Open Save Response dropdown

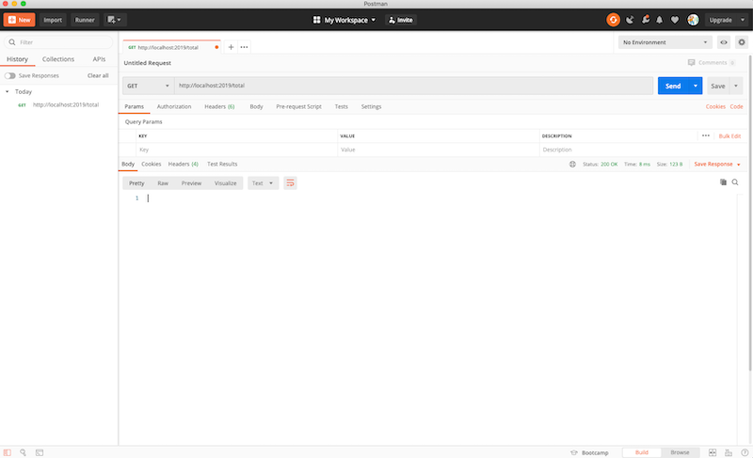[717, 164]
